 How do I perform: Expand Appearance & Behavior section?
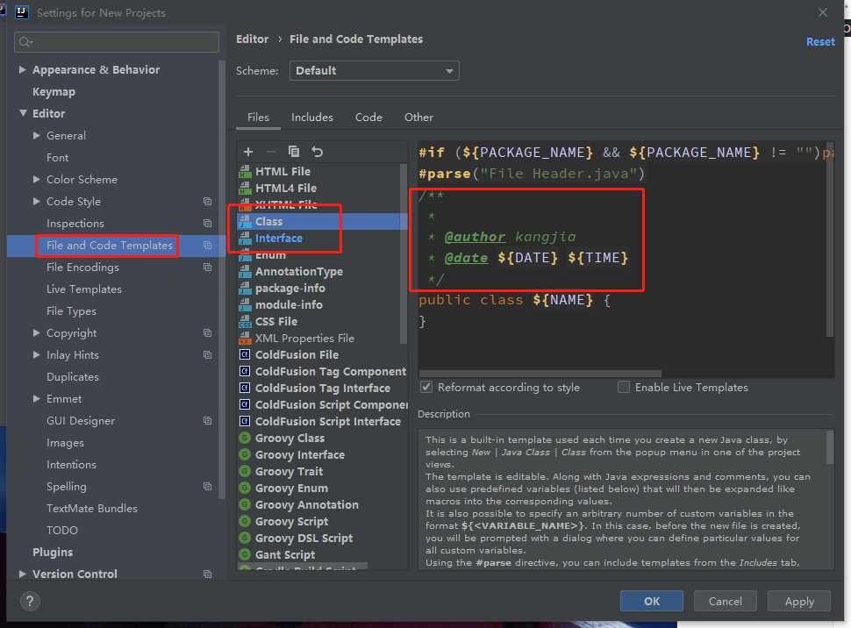point(22,69)
